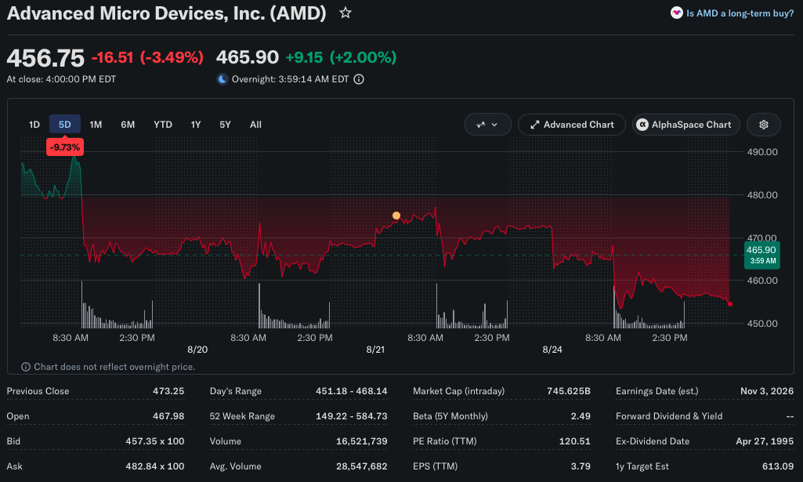Click the closing price 456.75

click(45, 58)
